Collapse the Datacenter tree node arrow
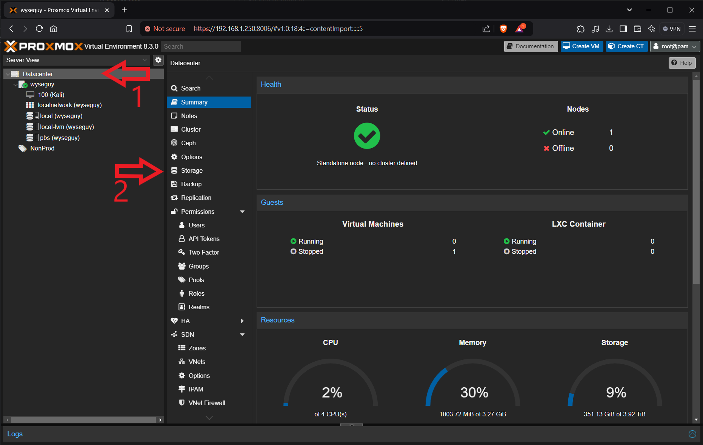This screenshot has height=445, width=703. point(8,74)
